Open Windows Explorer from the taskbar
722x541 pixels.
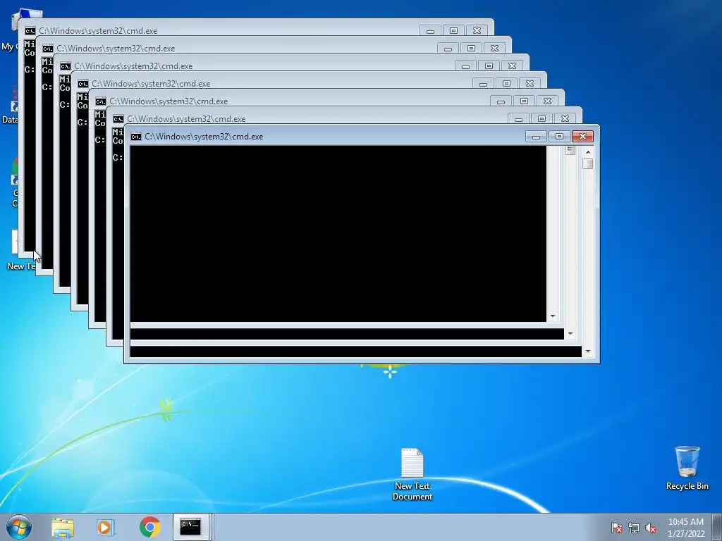(x=63, y=527)
